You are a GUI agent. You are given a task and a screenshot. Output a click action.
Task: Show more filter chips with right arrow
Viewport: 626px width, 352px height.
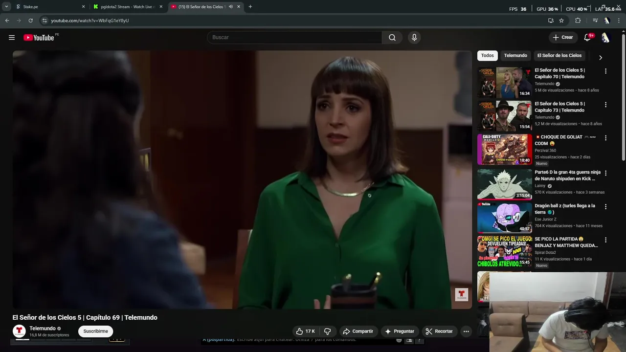[x=601, y=57]
